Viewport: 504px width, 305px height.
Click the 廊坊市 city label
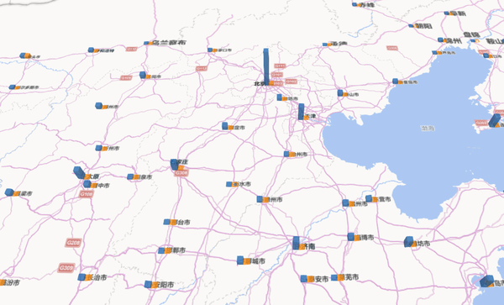(x=290, y=98)
